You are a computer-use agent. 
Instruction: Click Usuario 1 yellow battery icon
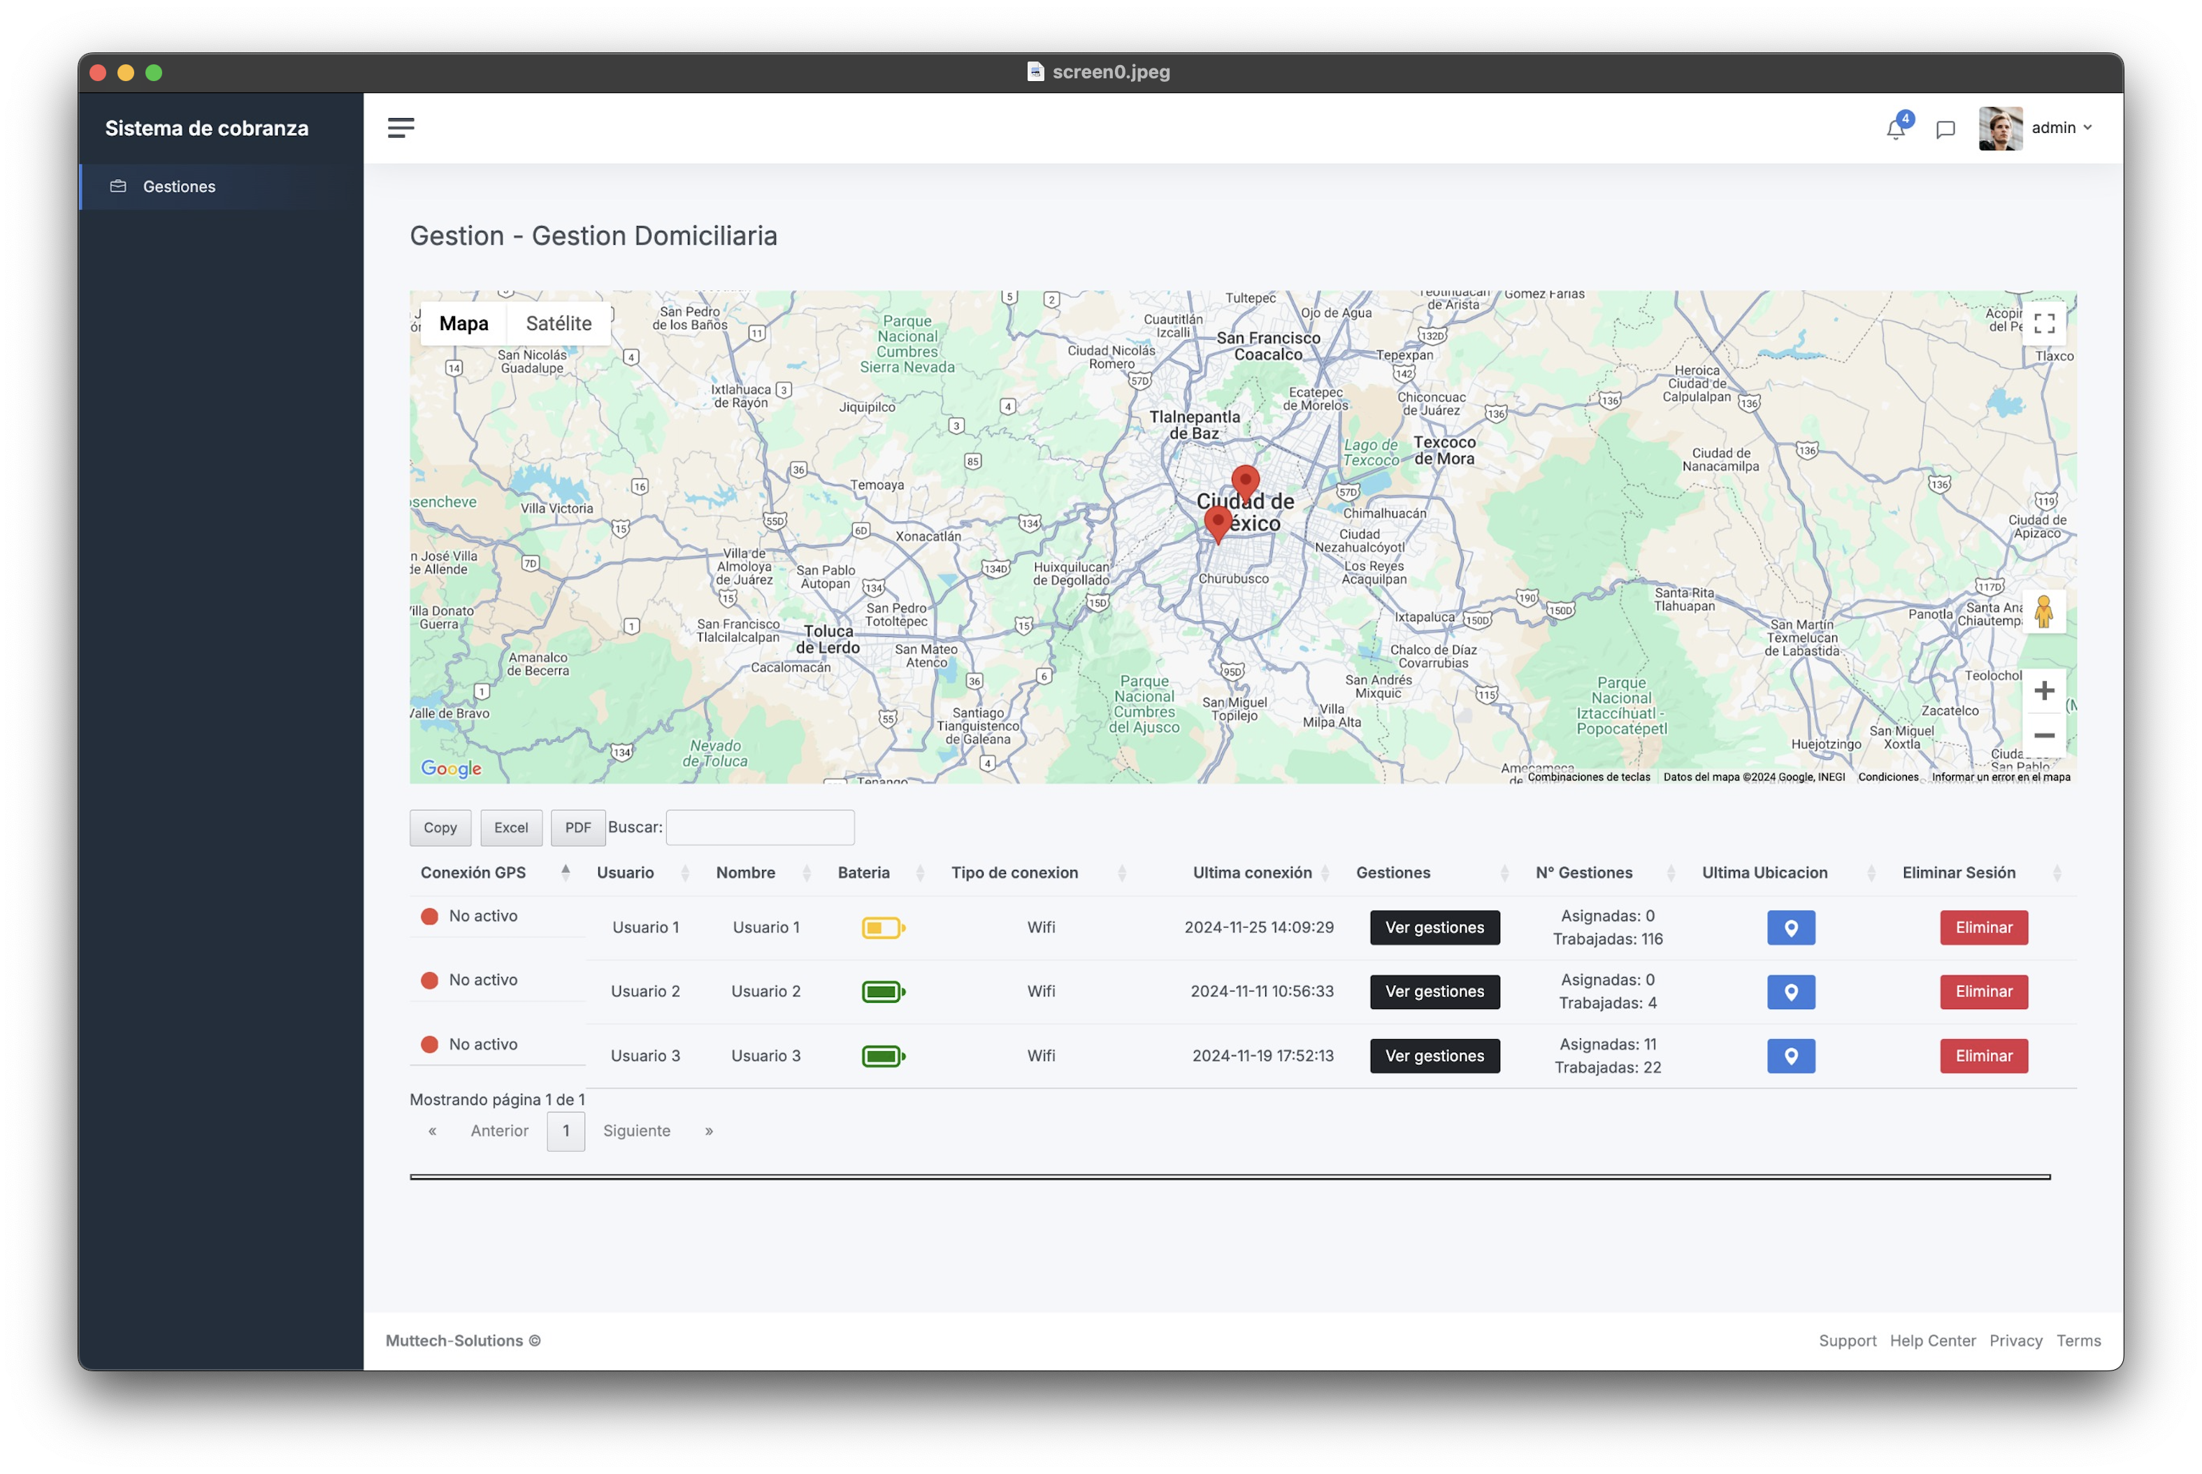pyautogui.click(x=884, y=928)
